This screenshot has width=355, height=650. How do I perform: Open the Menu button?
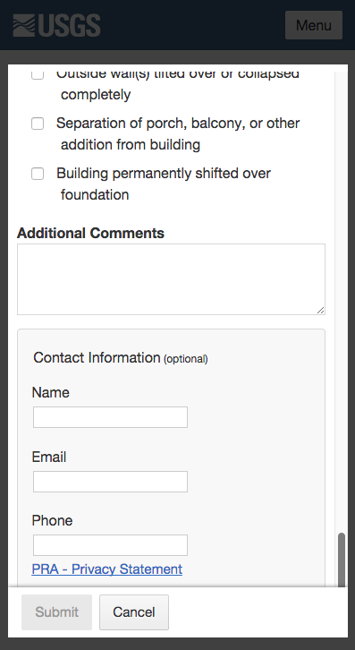click(x=314, y=25)
